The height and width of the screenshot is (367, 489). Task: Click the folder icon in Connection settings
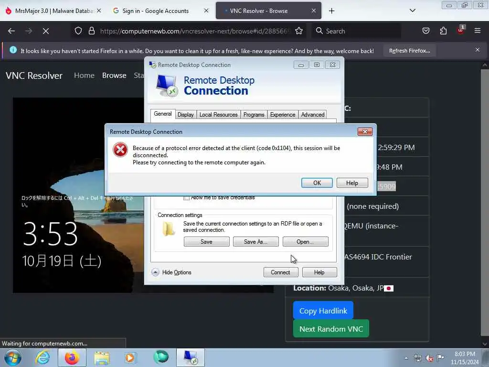(169, 229)
